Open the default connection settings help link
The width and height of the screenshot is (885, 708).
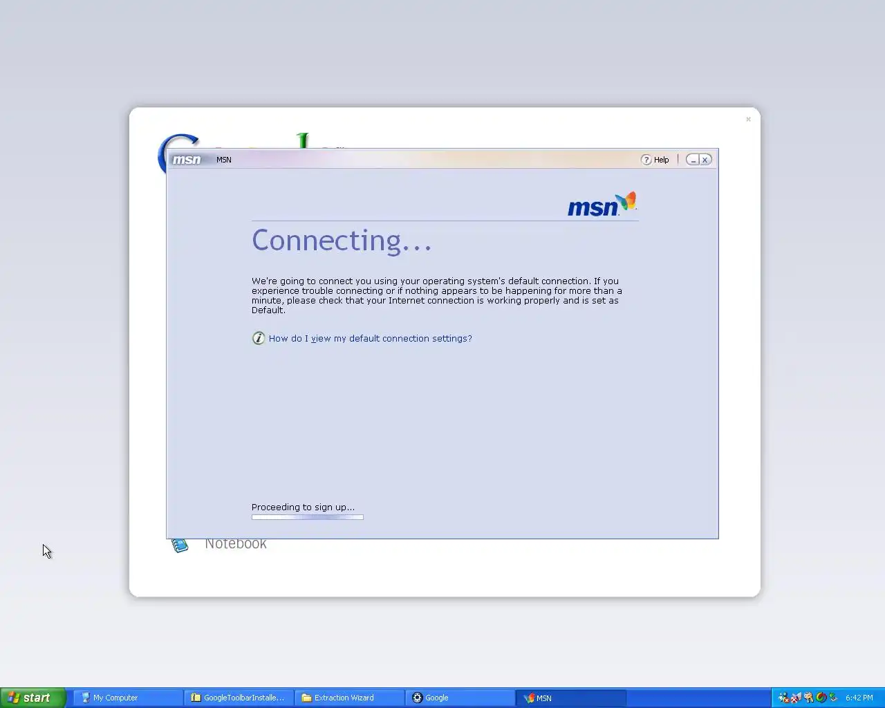pos(370,339)
